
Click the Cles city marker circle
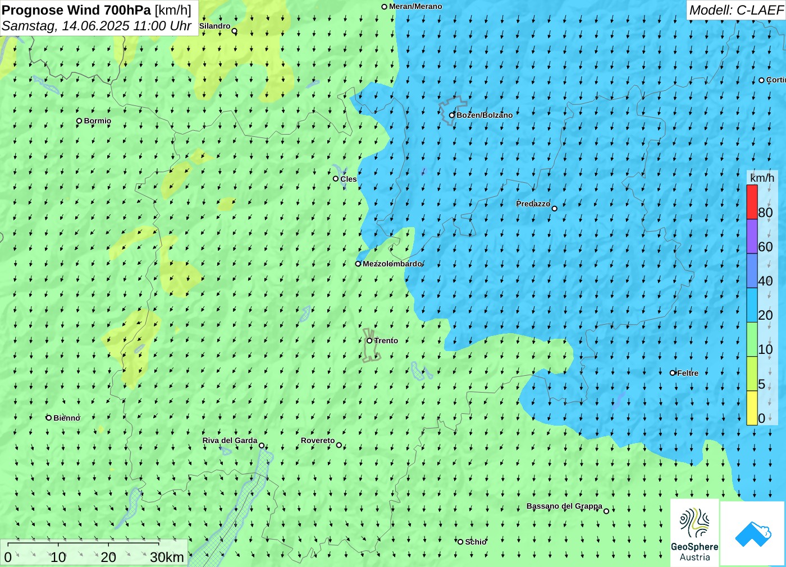click(x=336, y=179)
